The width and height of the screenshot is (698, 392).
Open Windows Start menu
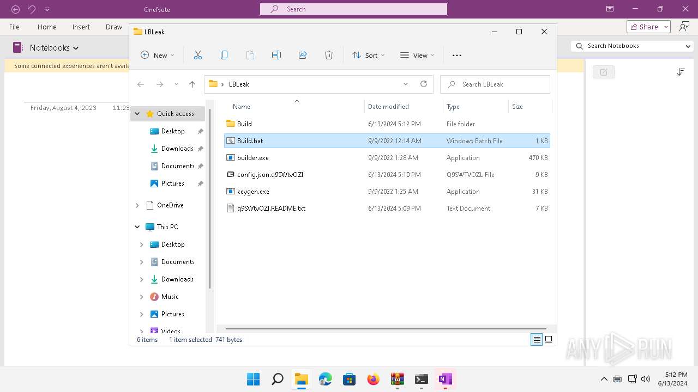[x=254, y=379]
